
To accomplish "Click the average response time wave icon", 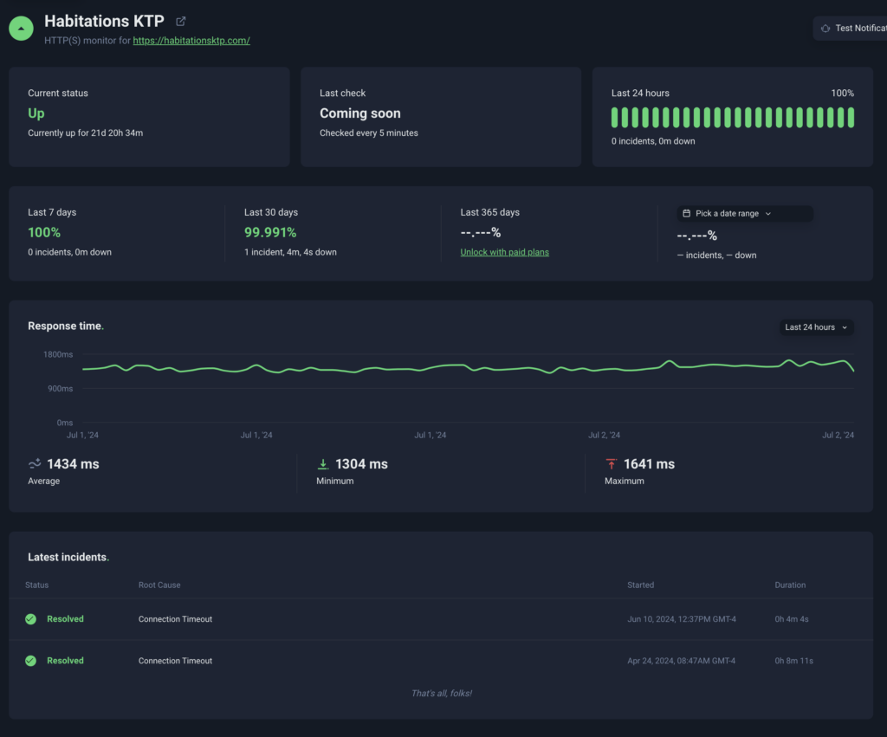I will pos(35,464).
